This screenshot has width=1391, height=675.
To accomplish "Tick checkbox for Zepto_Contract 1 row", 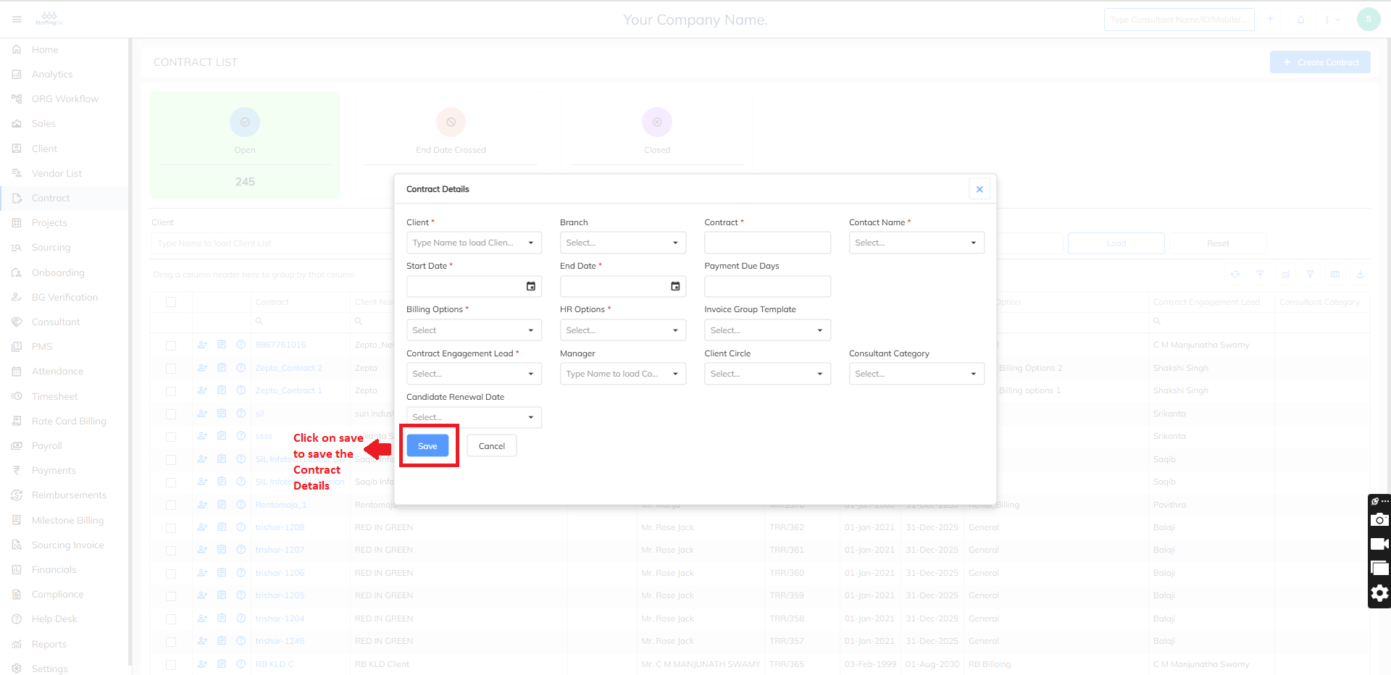I will tap(171, 391).
